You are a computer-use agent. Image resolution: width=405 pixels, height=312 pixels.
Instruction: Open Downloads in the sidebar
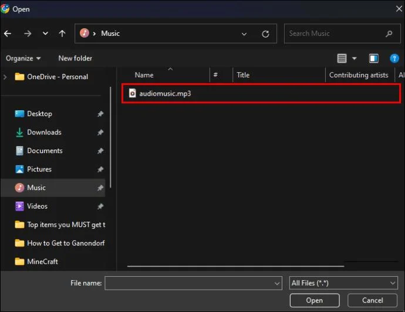pos(38,133)
